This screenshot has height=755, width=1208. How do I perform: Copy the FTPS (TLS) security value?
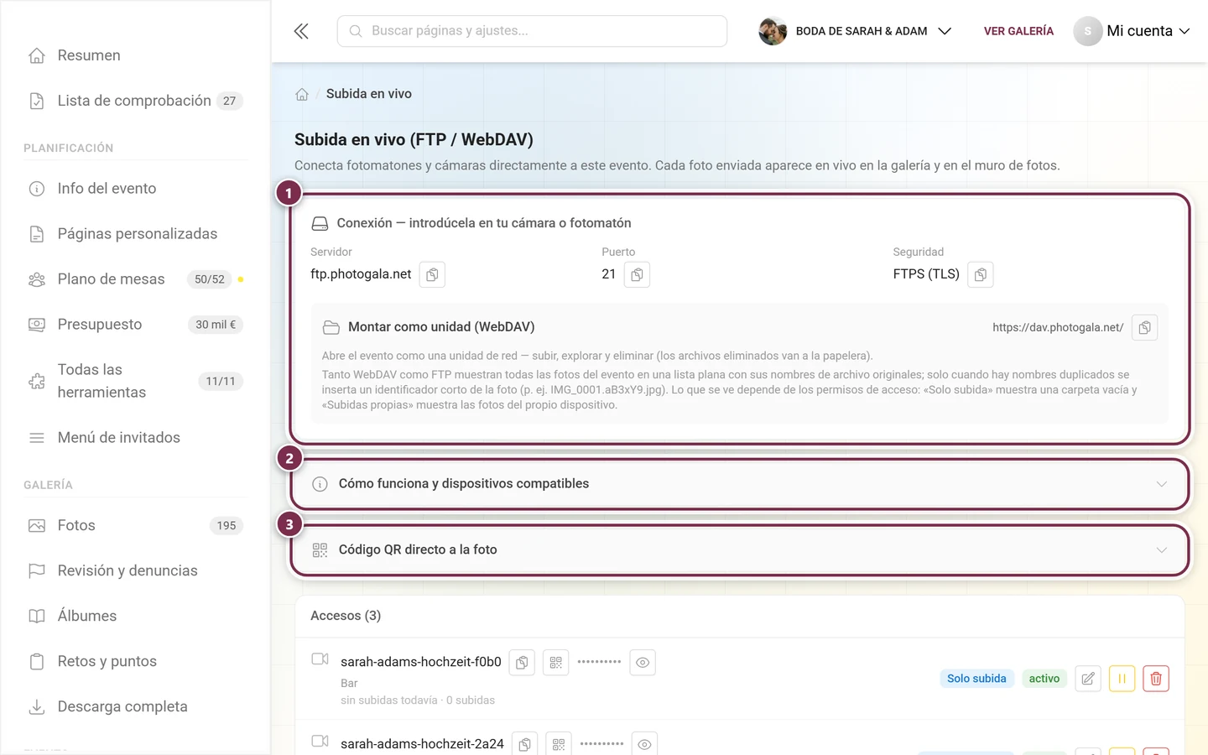click(x=981, y=274)
